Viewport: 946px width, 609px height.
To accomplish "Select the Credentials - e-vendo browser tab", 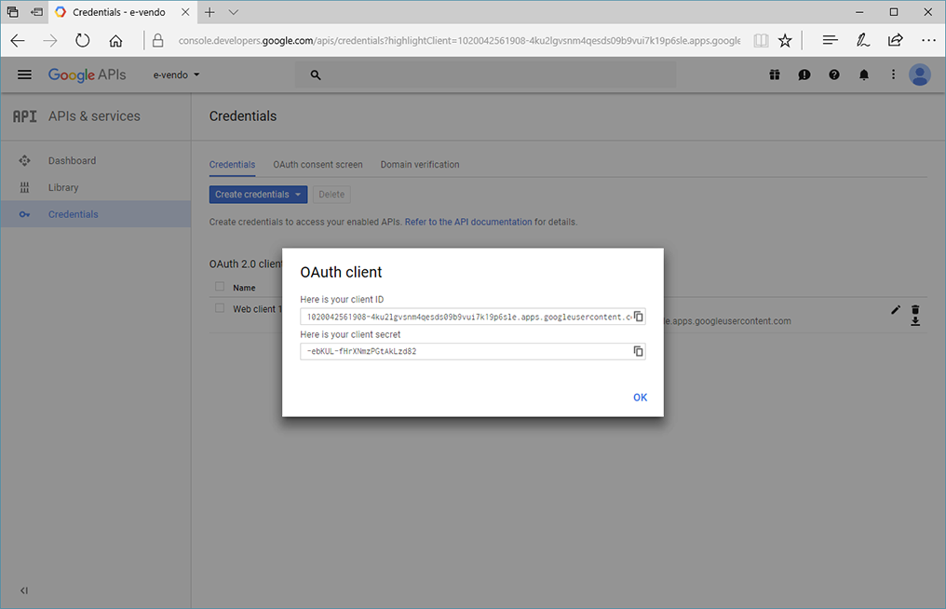I will coord(121,12).
